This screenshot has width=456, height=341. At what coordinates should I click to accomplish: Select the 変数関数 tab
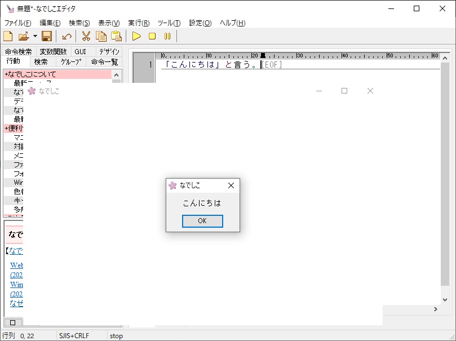(53, 52)
